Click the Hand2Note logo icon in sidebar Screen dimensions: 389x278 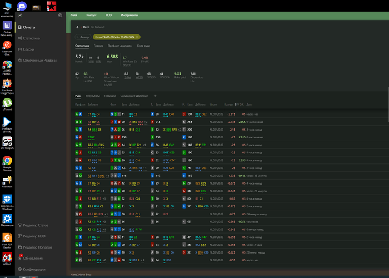point(20,15)
